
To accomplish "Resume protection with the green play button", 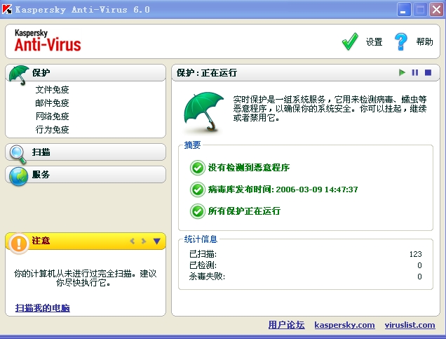I will (402, 72).
